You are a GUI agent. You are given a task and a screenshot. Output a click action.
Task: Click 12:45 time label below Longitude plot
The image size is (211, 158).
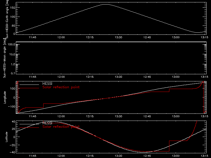coord(147,116)
